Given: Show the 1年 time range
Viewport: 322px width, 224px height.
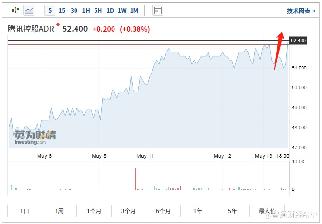Looking at the screenshot, I should [198, 211].
